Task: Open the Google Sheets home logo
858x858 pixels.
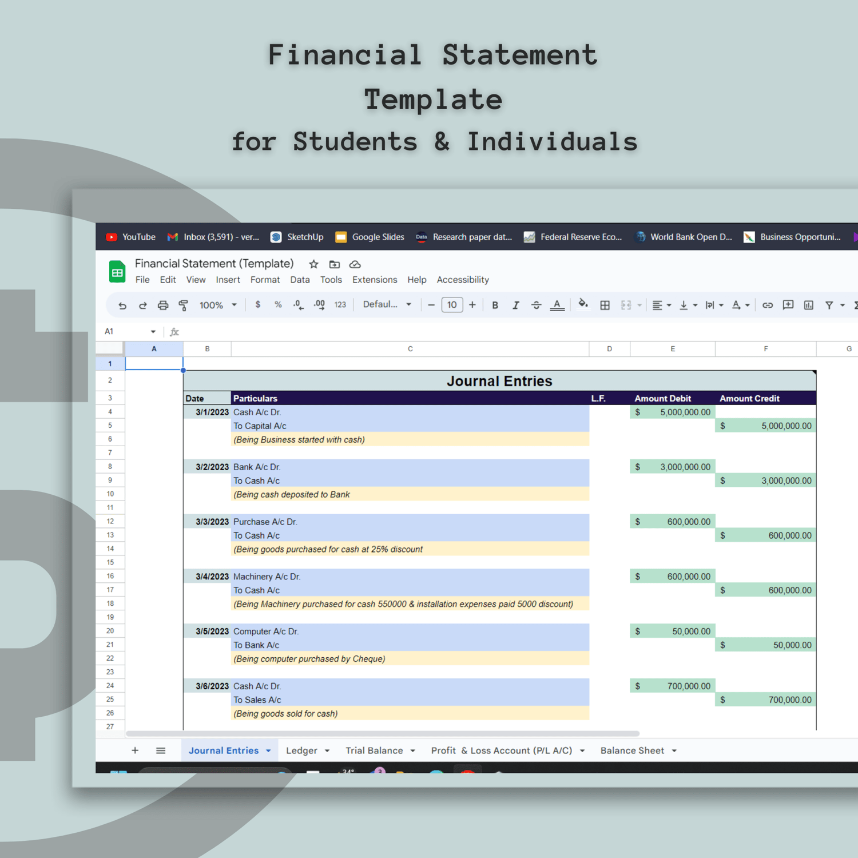Action: click(x=117, y=272)
